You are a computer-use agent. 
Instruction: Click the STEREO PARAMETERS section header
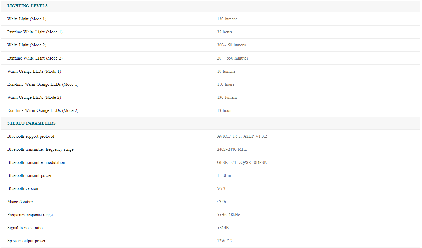tap(31, 123)
